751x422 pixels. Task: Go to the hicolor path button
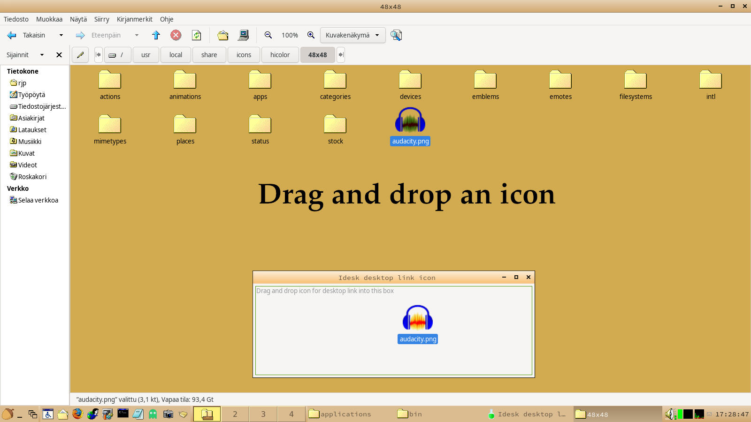(280, 55)
